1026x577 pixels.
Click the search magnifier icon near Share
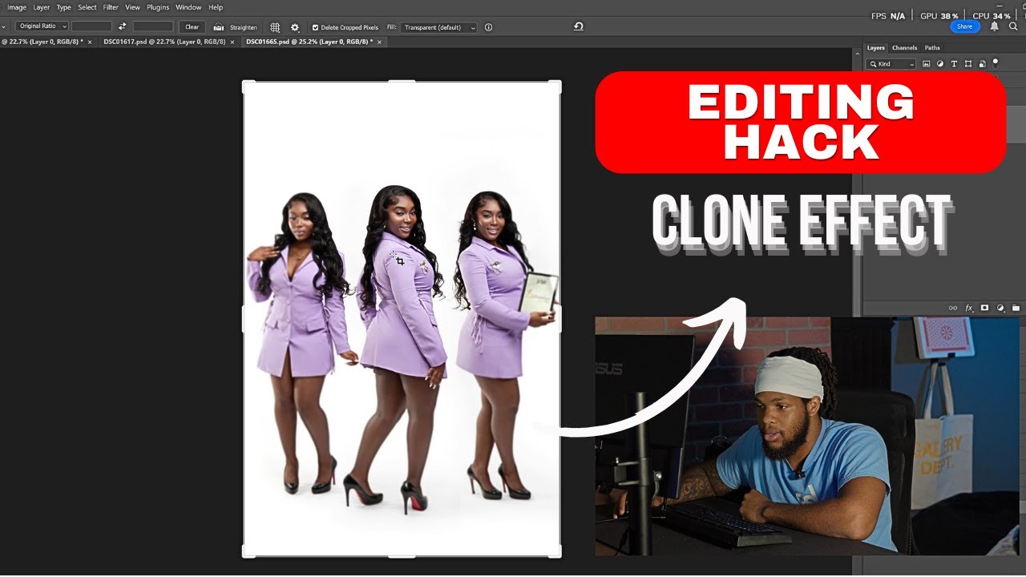click(x=1014, y=26)
